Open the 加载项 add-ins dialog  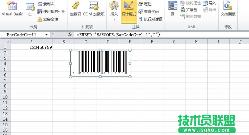(76, 9)
